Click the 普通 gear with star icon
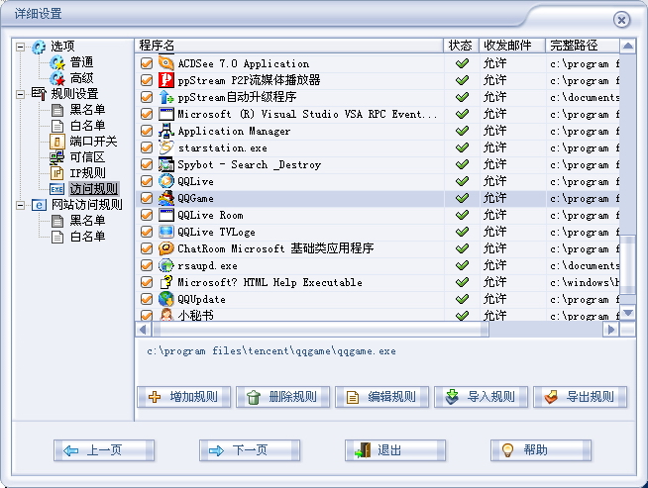 [x=57, y=62]
